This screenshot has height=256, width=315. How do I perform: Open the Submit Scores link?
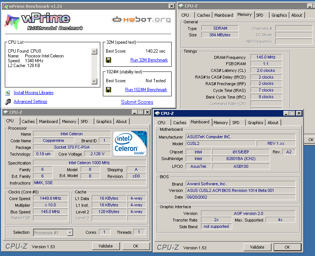tap(137, 102)
